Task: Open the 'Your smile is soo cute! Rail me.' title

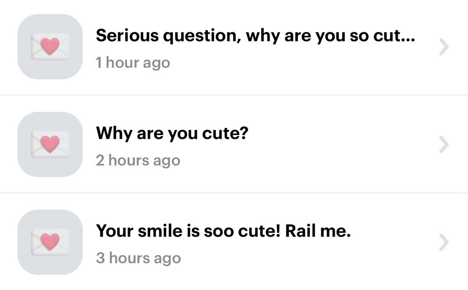Action: 223,232
